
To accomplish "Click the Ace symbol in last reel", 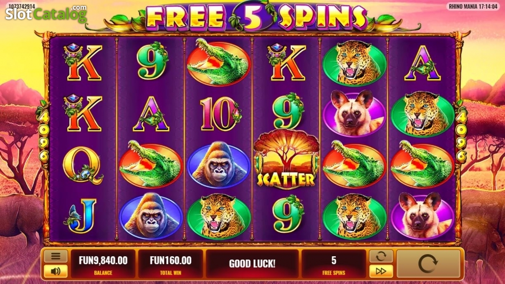I will (x=422, y=63).
